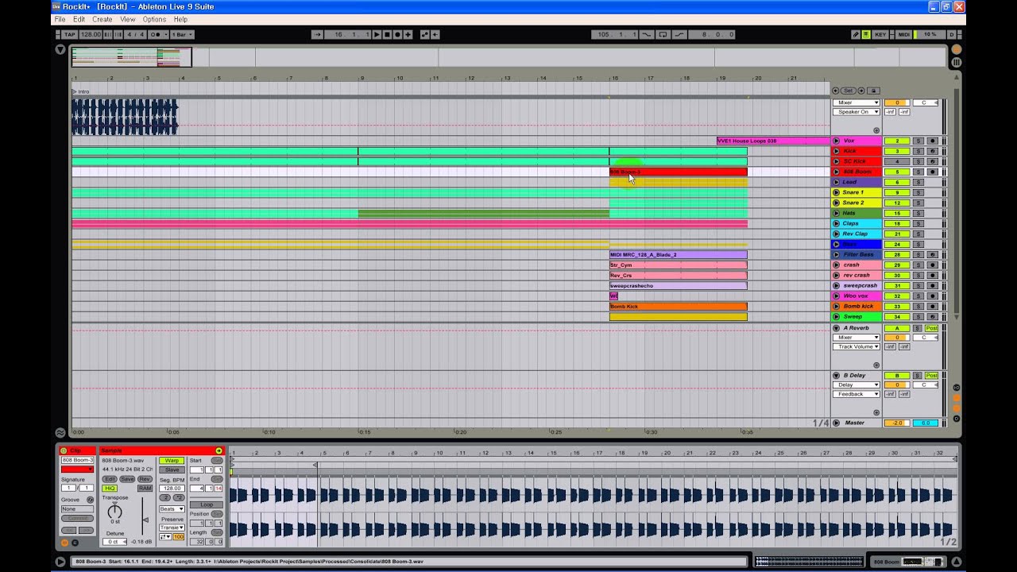
Task: Click the Sample box arrow icon
Action: [218, 450]
